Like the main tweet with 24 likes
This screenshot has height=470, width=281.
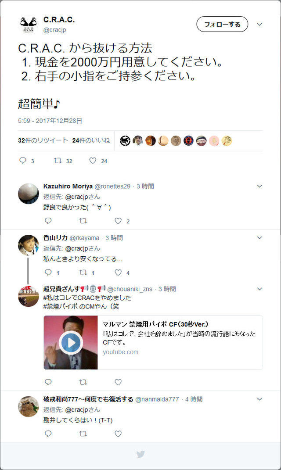point(93,160)
